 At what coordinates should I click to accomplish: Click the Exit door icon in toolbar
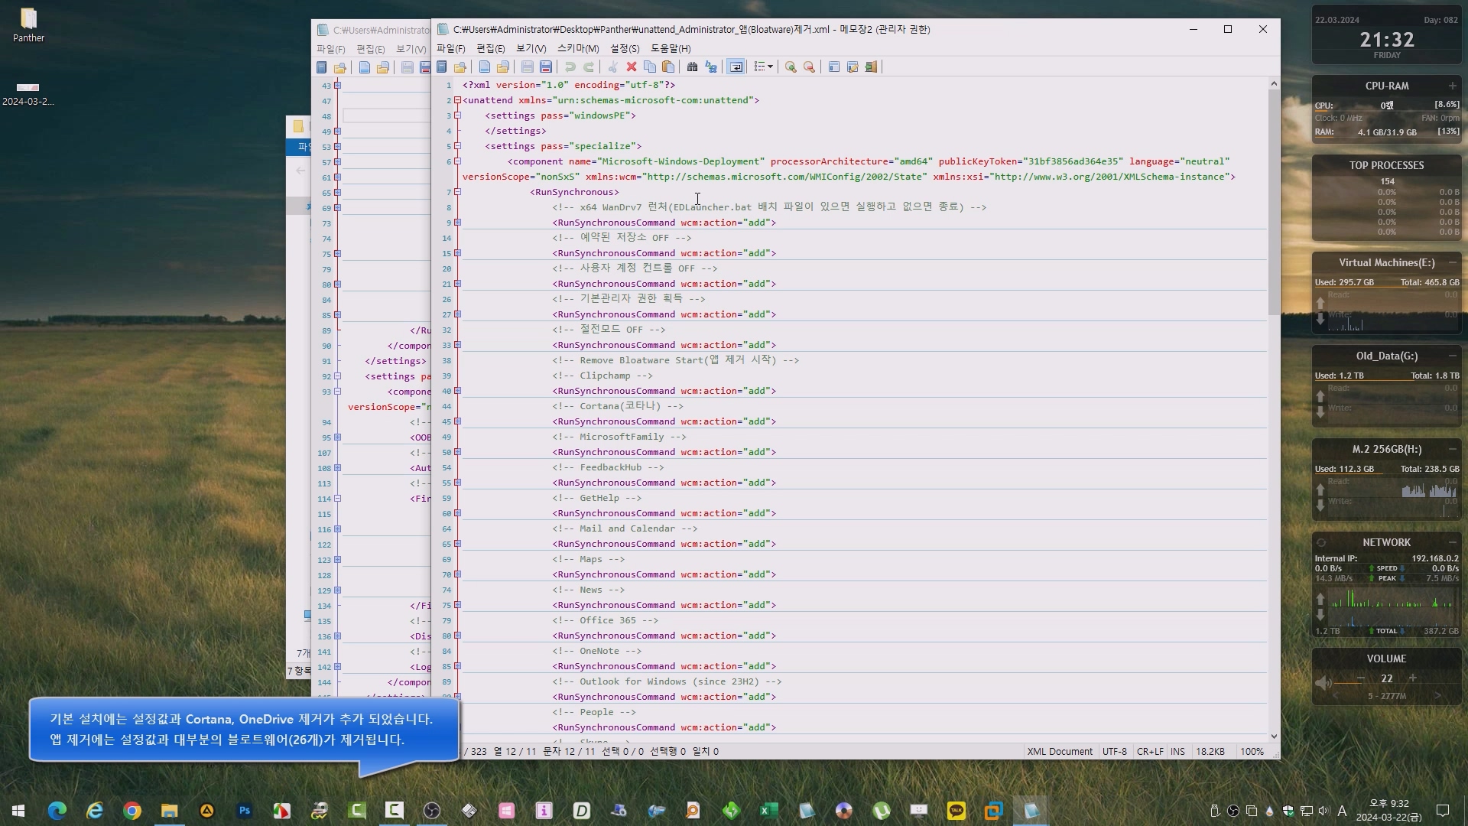pyautogui.click(x=871, y=67)
